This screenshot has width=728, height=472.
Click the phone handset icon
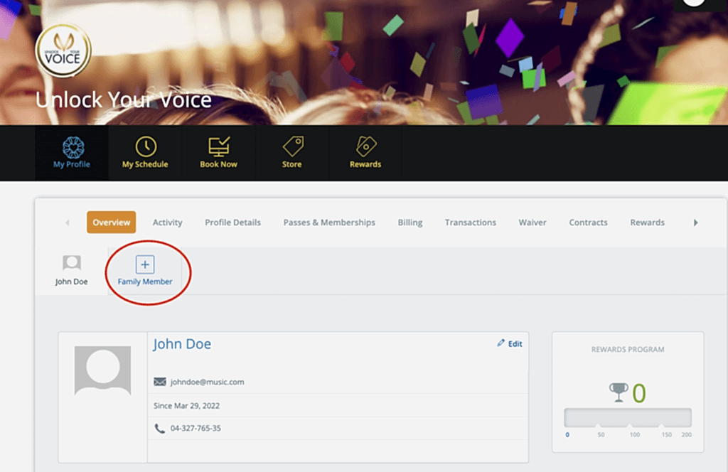click(x=160, y=429)
